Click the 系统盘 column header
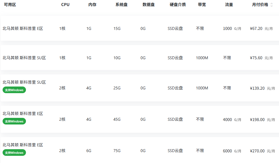Screen dimensions: 279x163 click(x=121, y=5)
